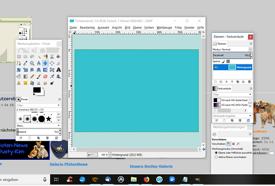Select the Eraser tool

pos(45,76)
